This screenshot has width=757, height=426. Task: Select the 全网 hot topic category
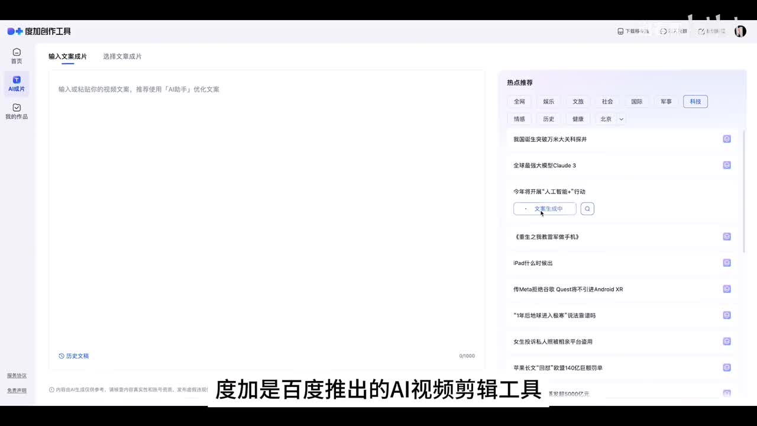[519, 102]
